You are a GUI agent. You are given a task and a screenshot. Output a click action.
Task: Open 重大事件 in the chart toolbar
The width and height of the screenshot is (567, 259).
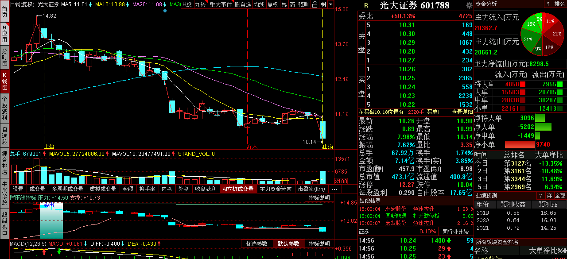click(x=221, y=4)
